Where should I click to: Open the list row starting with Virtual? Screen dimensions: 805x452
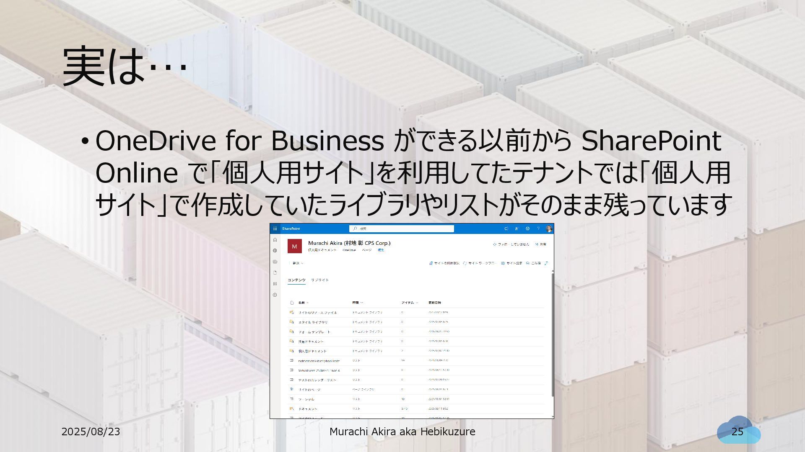(x=319, y=370)
